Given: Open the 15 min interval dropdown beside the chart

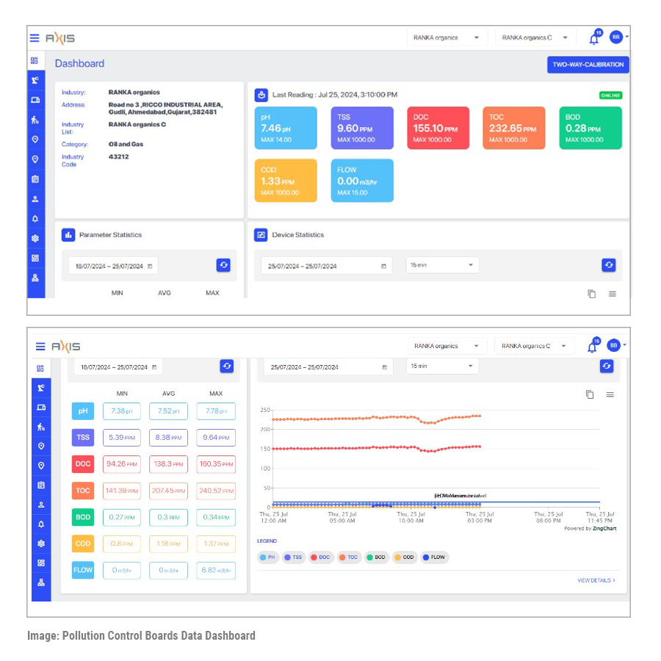Looking at the screenshot, I should tap(441, 366).
